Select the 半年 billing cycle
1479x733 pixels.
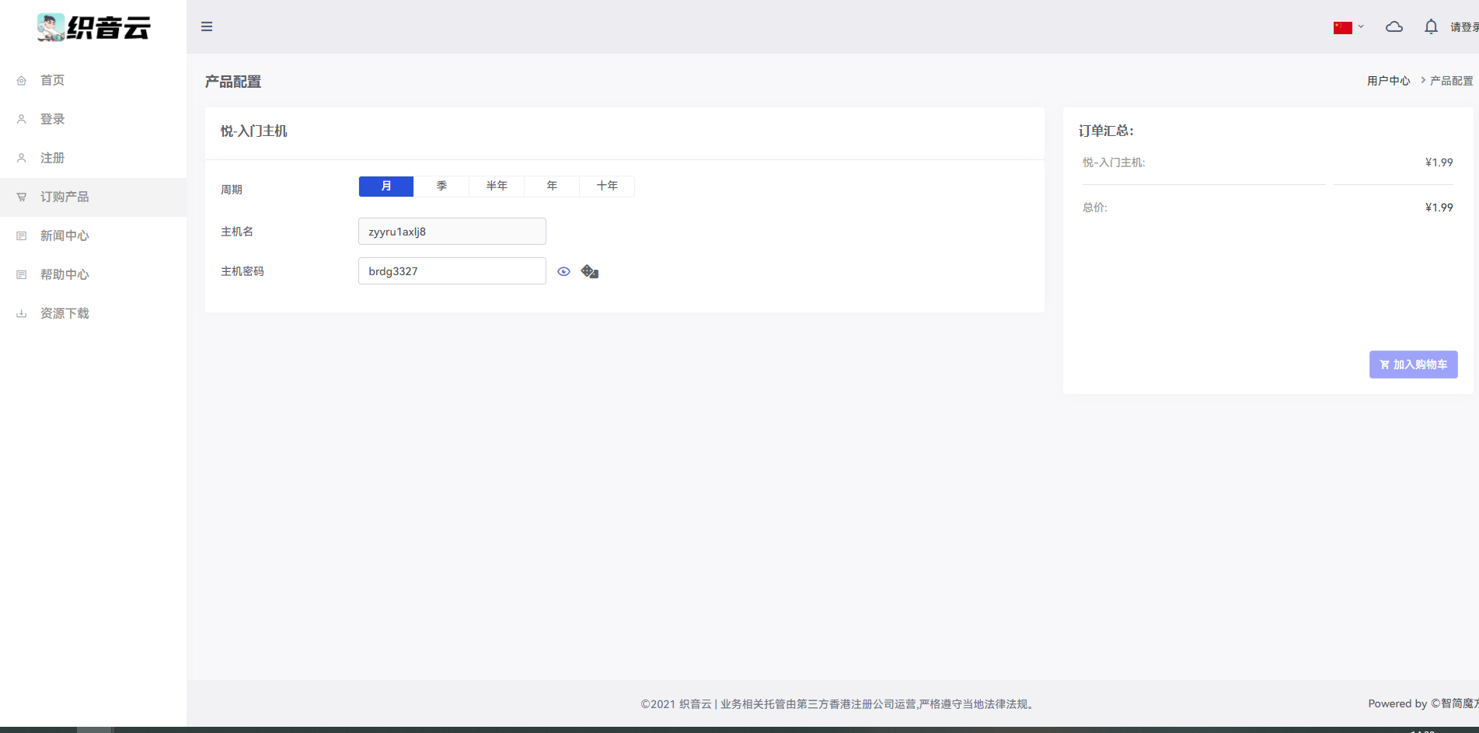point(497,187)
